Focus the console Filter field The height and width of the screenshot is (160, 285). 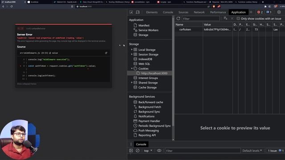click(x=203, y=151)
